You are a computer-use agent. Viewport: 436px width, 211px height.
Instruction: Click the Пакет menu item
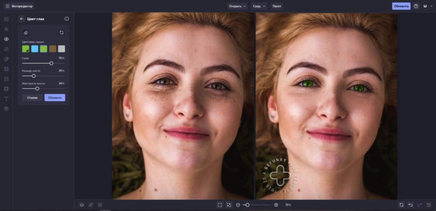click(277, 6)
